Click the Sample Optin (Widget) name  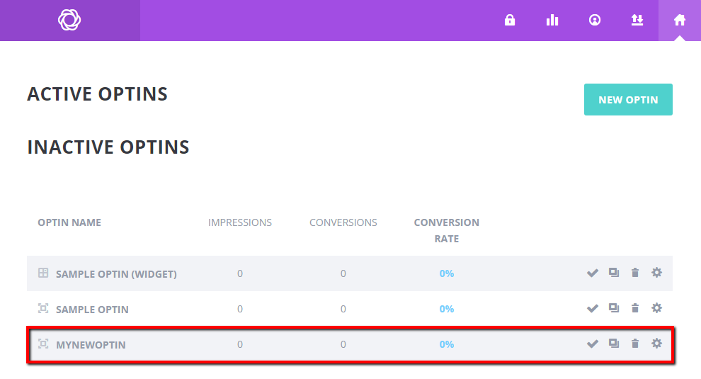[116, 274]
